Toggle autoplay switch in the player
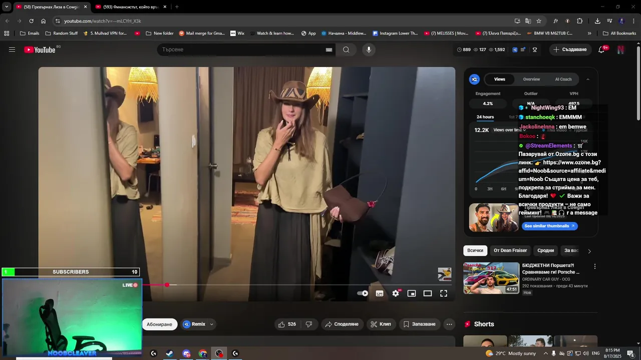Screen dimensions: 641x360 363,293
